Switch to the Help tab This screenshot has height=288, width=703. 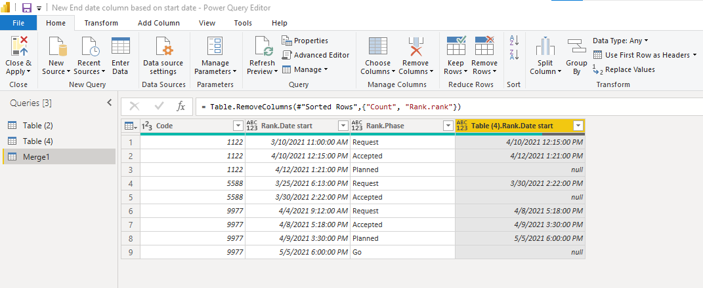280,23
